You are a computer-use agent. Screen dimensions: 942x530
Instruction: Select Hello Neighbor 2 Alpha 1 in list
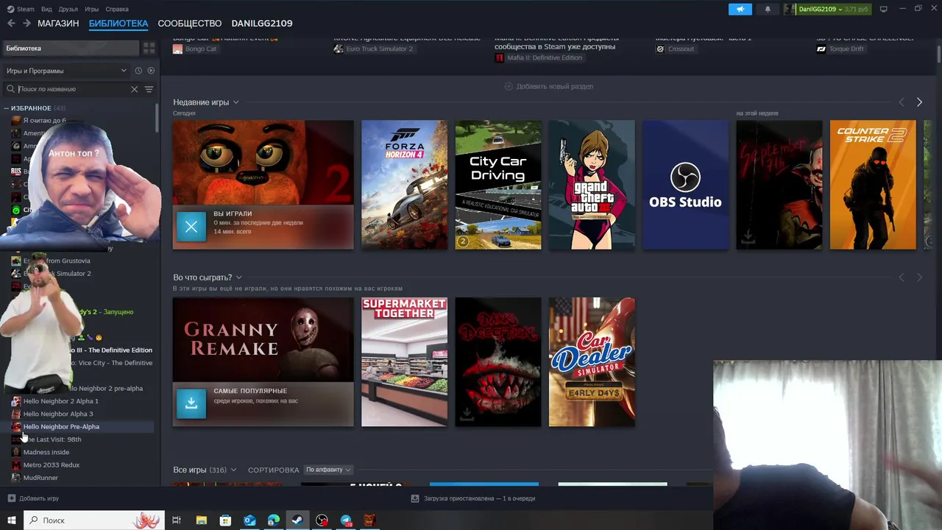(x=60, y=401)
